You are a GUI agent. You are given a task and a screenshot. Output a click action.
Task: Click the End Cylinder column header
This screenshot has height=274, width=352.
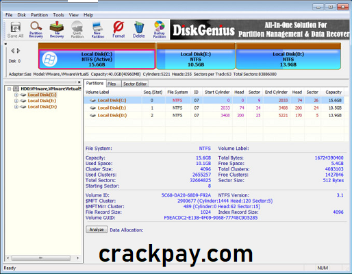tap(277, 92)
